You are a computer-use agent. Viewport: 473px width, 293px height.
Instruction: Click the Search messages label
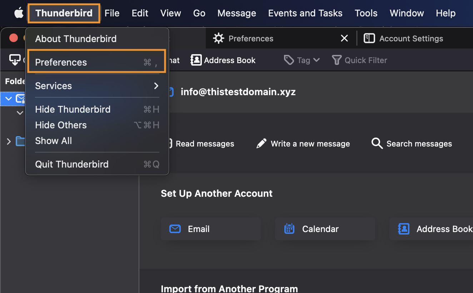coord(419,144)
